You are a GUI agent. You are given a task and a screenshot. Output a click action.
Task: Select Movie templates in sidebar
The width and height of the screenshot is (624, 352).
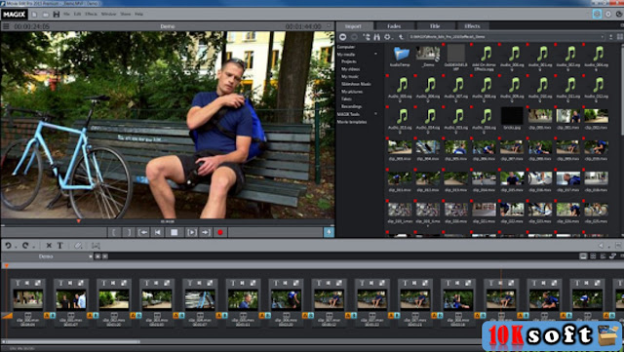pos(352,122)
